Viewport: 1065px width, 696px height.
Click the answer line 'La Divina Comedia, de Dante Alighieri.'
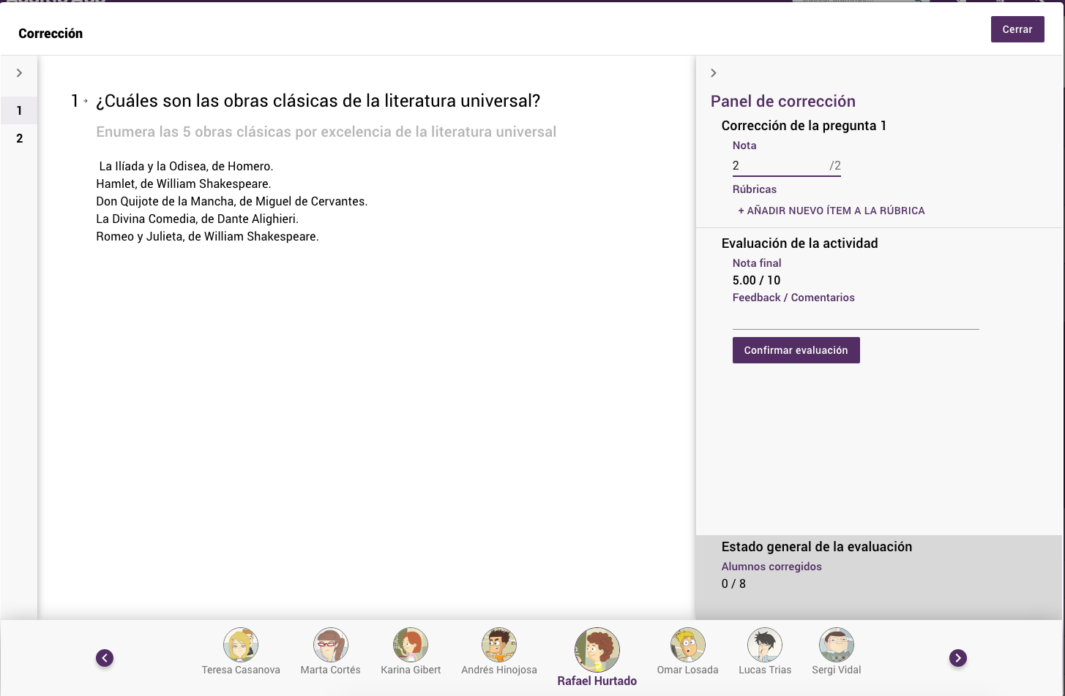[x=198, y=219]
